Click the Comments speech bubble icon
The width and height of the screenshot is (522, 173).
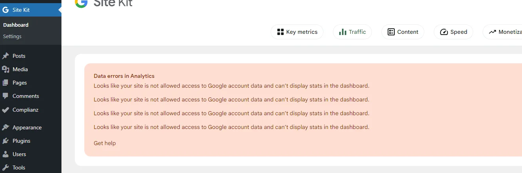pyautogui.click(x=6, y=96)
